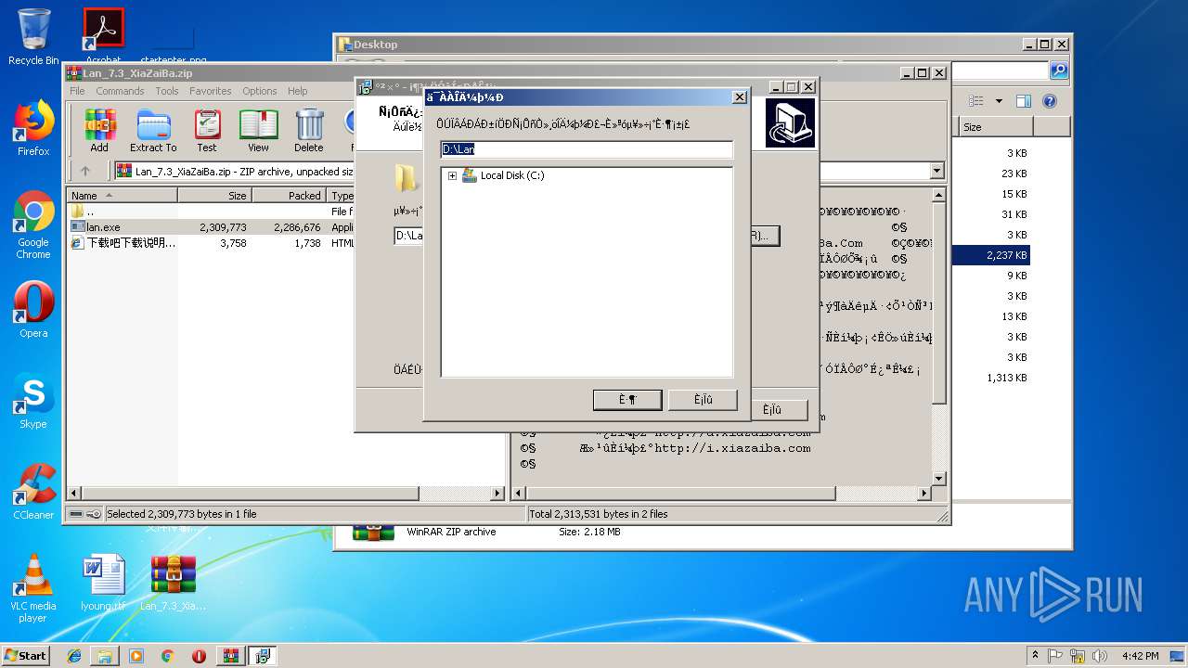Click the View toolbar icon
Viewport: 1188px width, 668px height.
point(258,130)
